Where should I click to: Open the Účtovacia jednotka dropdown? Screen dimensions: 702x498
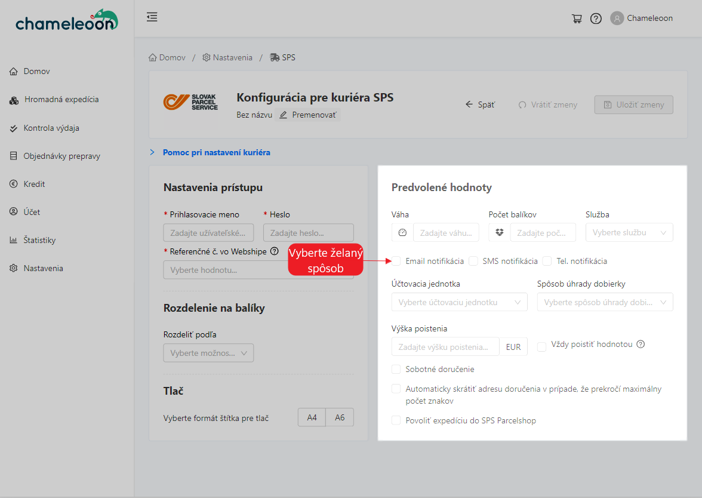pyautogui.click(x=459, y=302)
